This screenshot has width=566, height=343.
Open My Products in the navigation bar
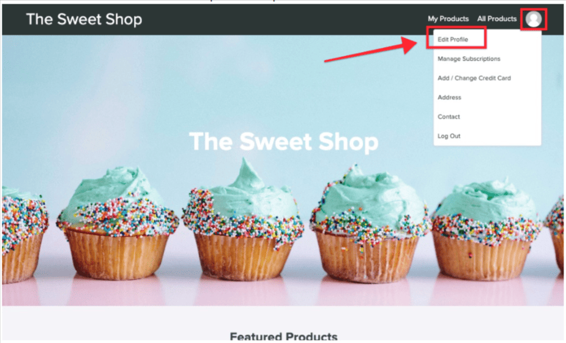pos(449,19)
